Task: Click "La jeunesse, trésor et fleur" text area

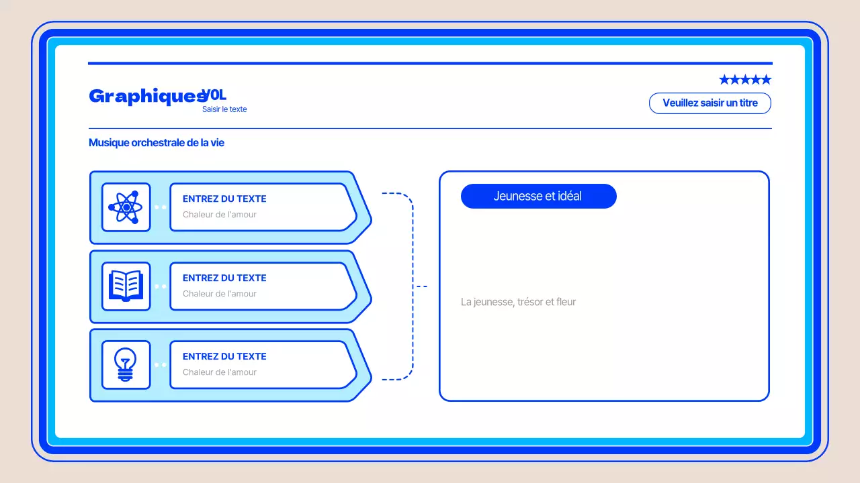Action: click(518, 302)
